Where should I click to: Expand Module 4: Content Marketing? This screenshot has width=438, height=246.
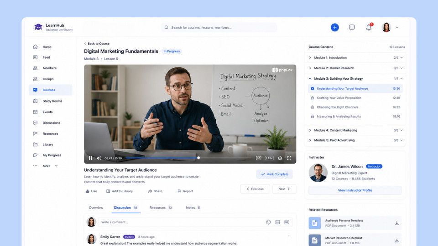point(355,130)
